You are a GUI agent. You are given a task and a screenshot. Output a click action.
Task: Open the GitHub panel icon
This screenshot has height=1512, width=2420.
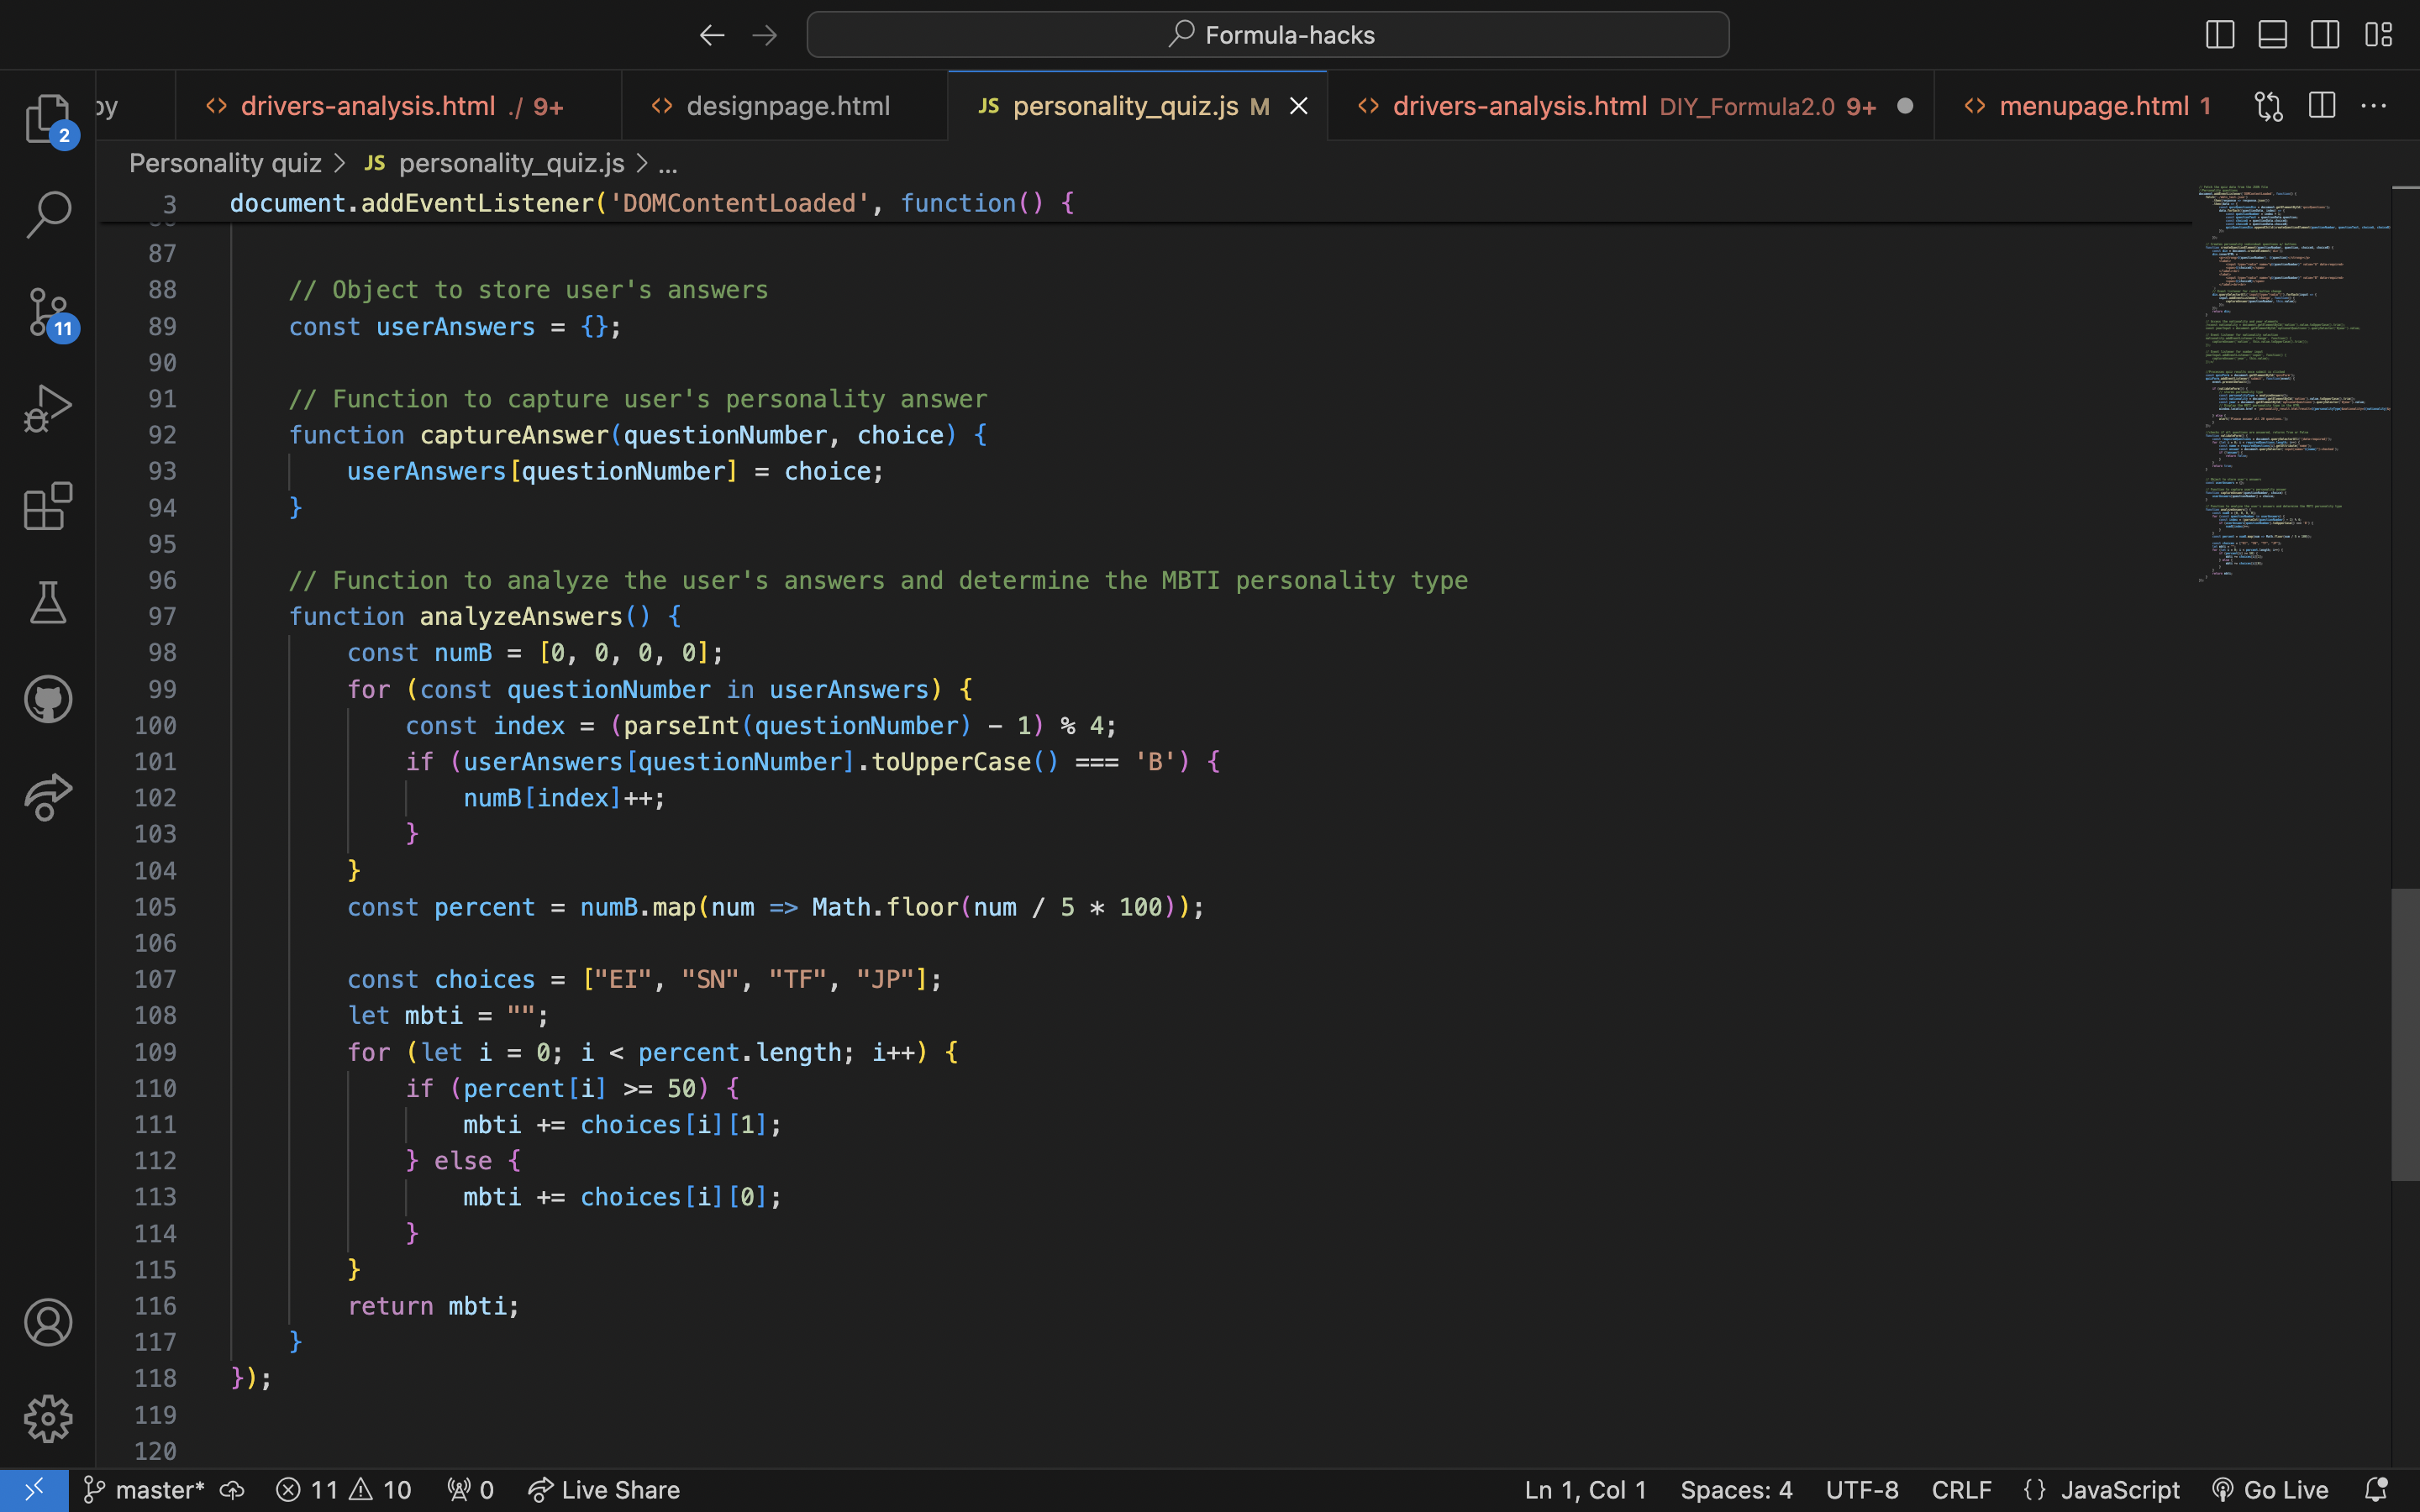coord(47,699)
